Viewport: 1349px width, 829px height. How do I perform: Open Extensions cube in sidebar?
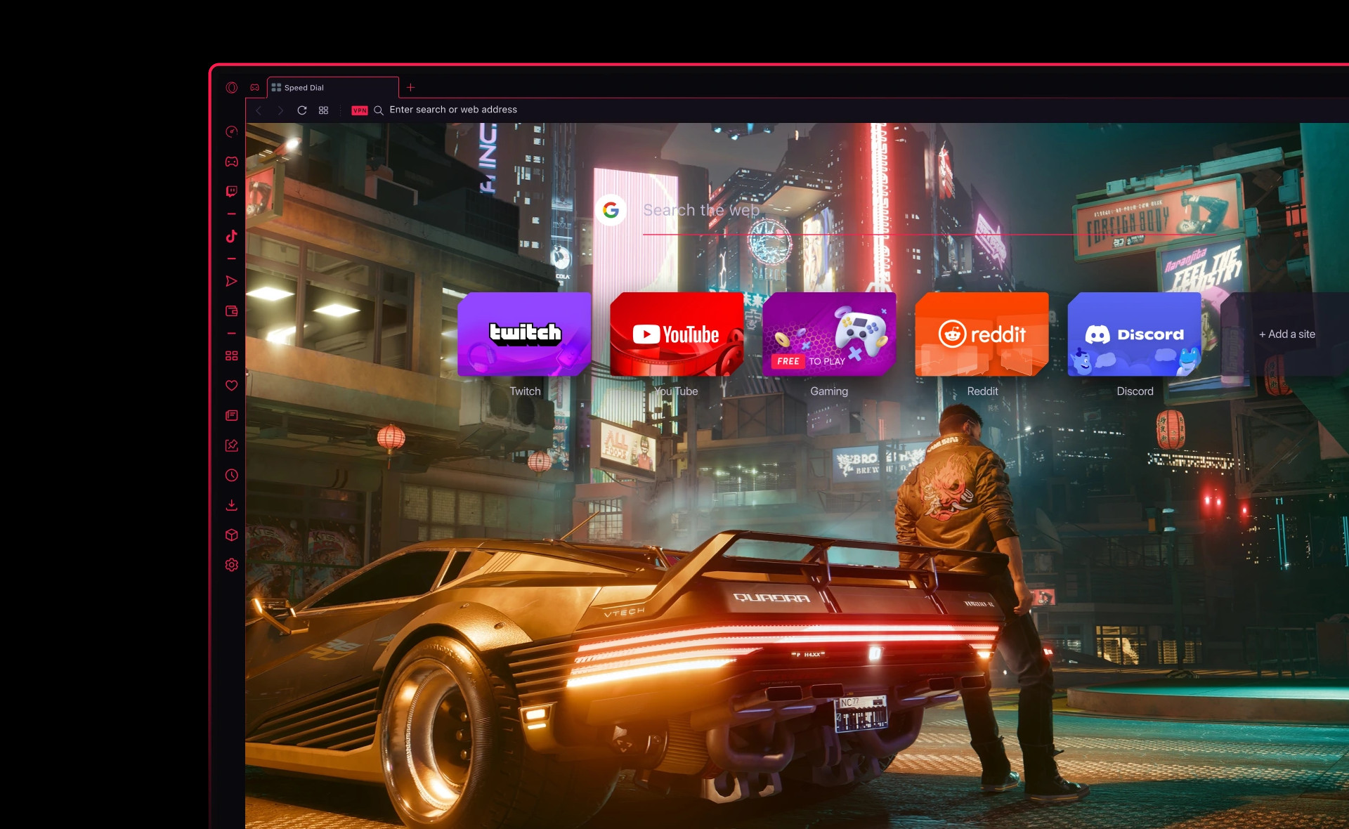click(232, 535)
